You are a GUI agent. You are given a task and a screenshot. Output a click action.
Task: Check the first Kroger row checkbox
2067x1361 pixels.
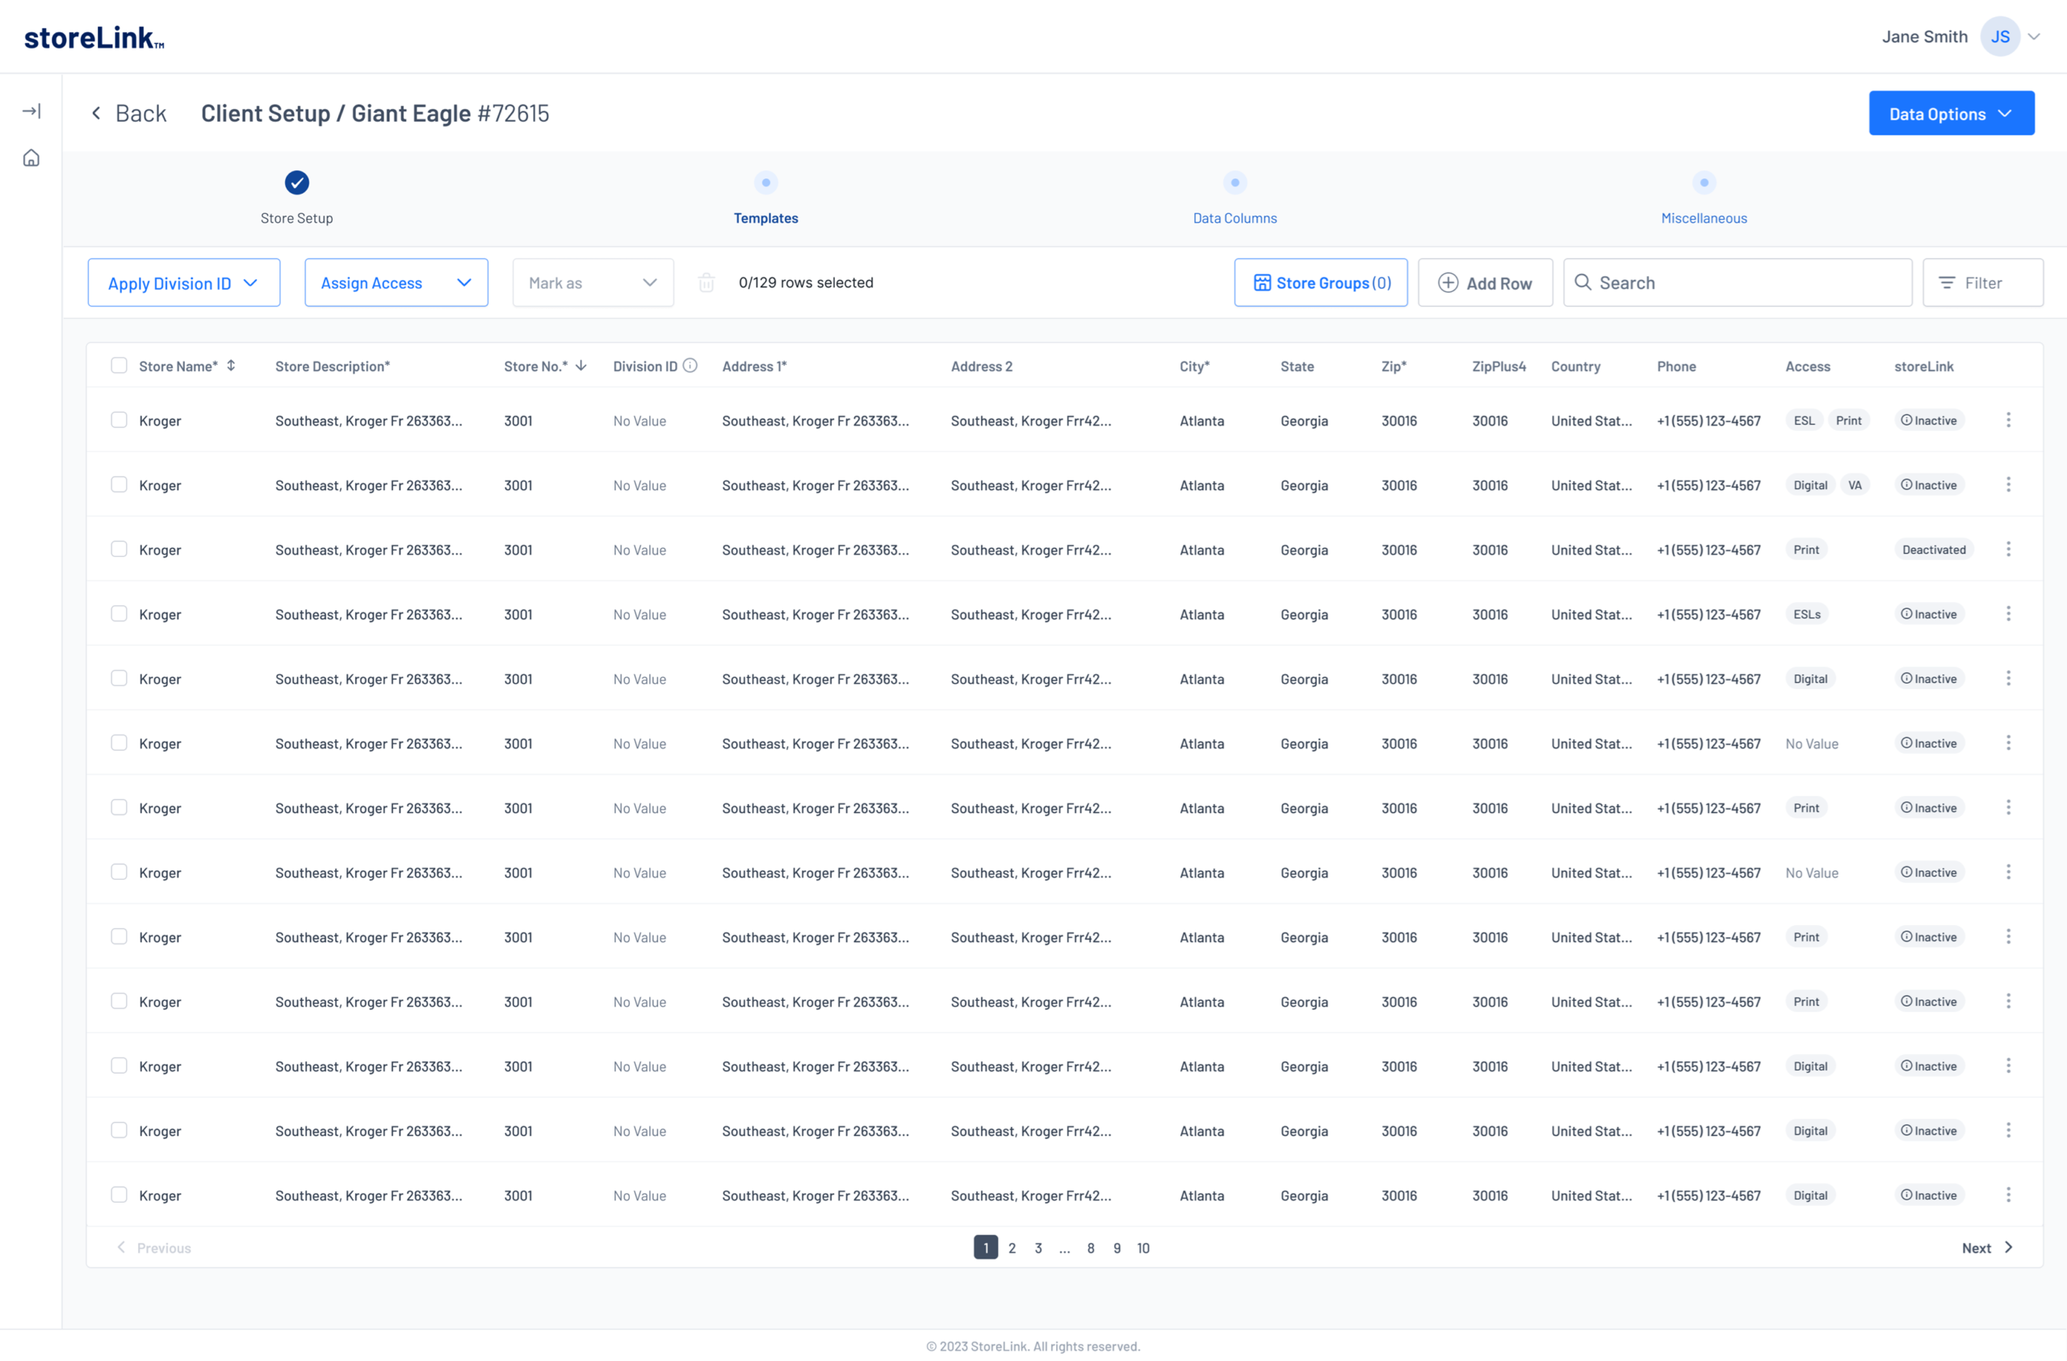tap(119, 421)
